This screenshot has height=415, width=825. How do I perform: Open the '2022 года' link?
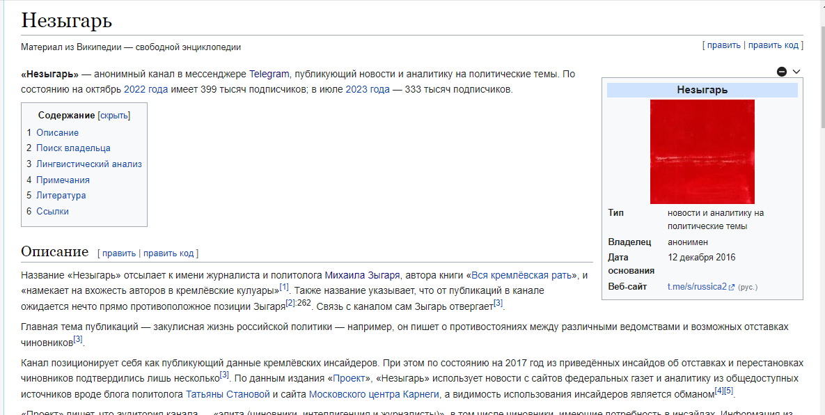146,89
